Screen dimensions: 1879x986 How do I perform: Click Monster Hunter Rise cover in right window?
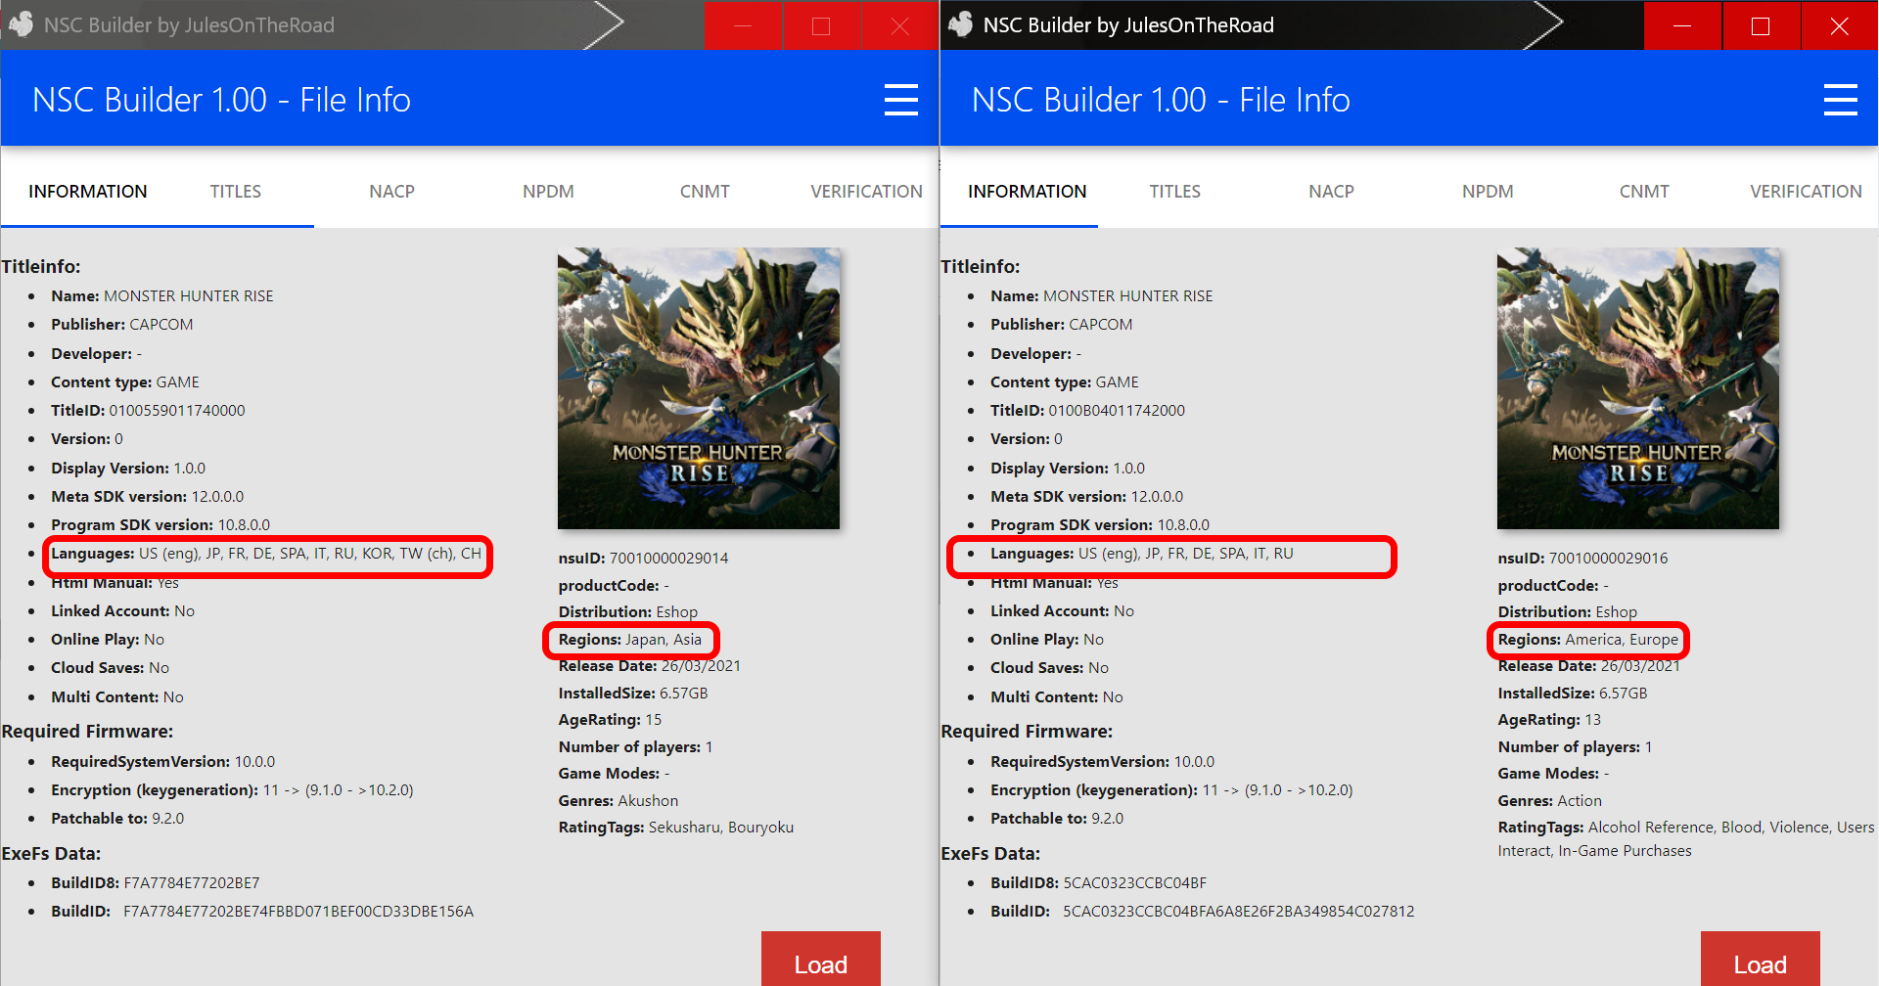tap(1638, 388)
